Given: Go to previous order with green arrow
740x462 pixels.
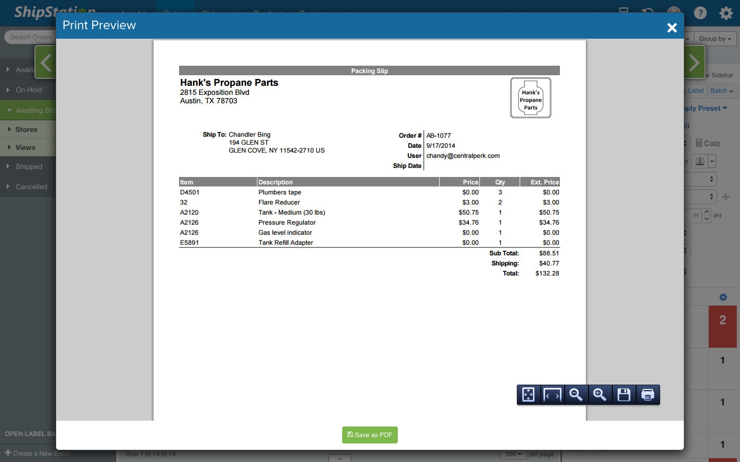Looking at the screenshot, I should (x=46, y=63).
